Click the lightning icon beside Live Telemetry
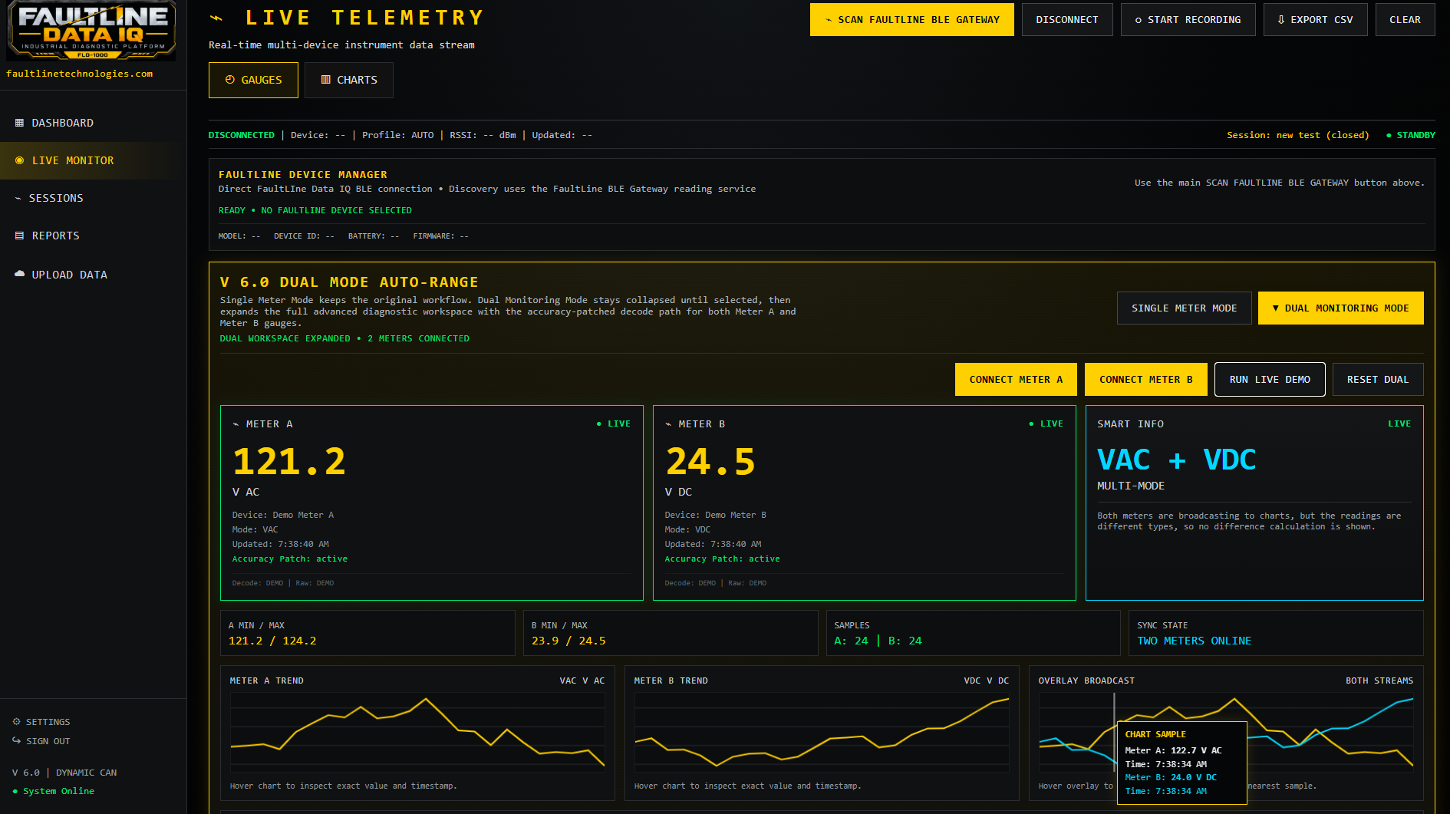The height and width of the screenshot is (814, 1450). click(x=217, y=18)
